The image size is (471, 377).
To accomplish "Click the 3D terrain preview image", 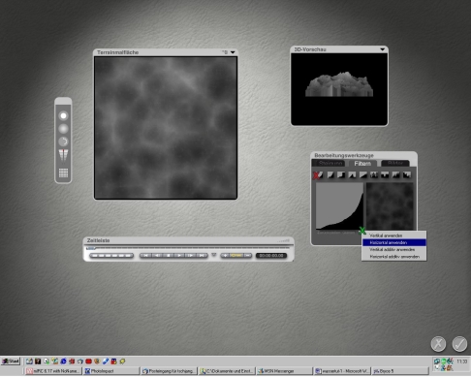I will coord(339,89).
